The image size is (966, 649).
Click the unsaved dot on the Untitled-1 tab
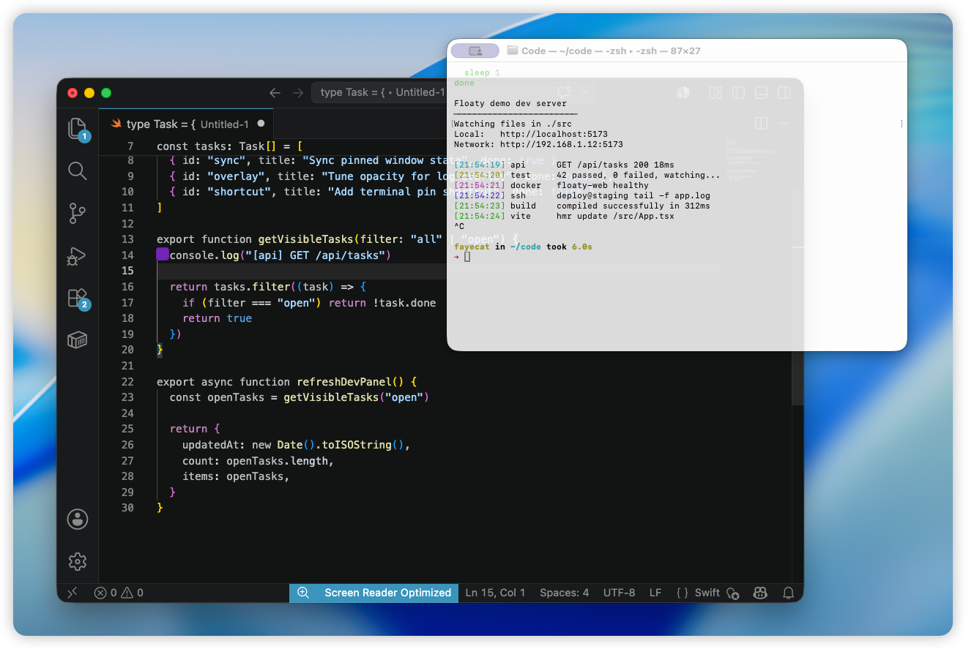click(261, 124)
